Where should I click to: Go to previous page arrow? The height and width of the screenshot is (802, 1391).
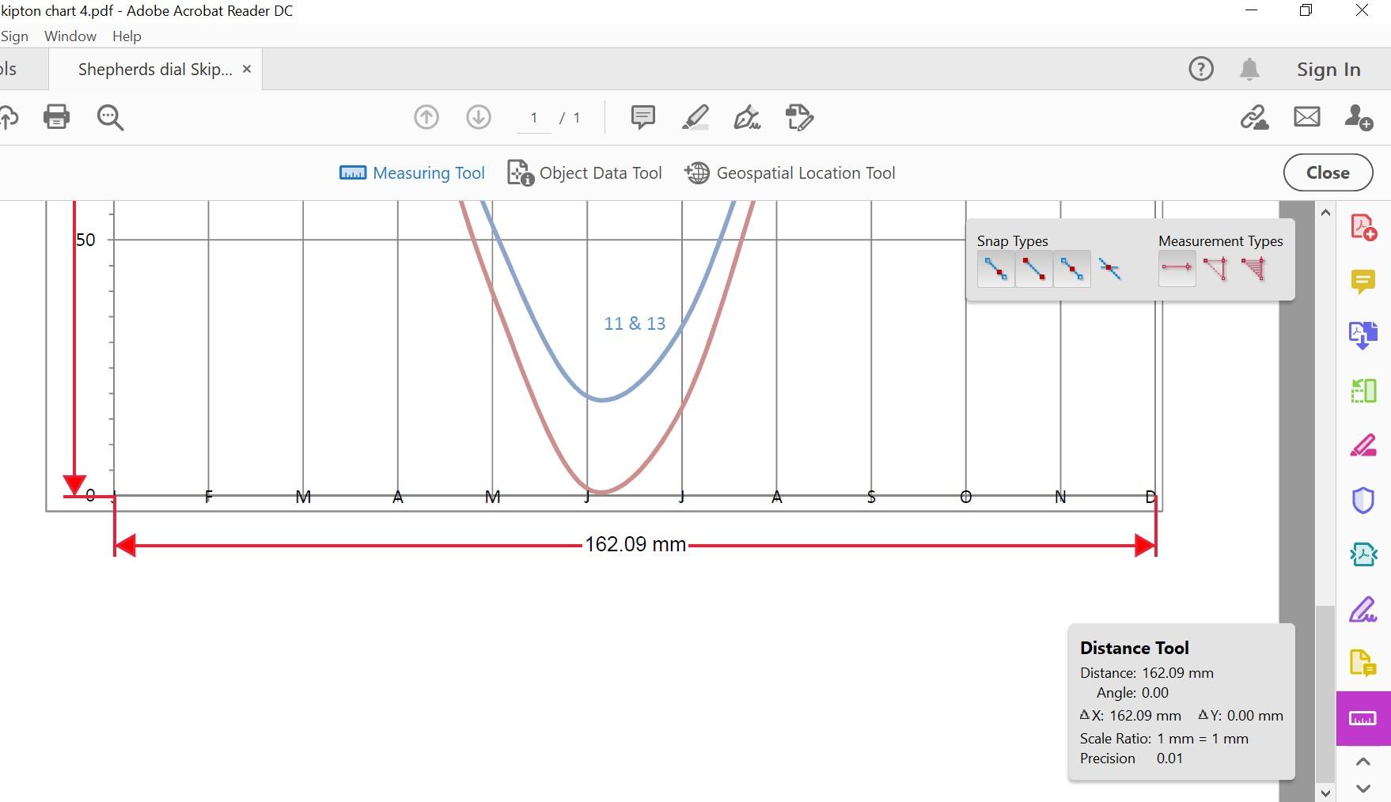[426, 118]
